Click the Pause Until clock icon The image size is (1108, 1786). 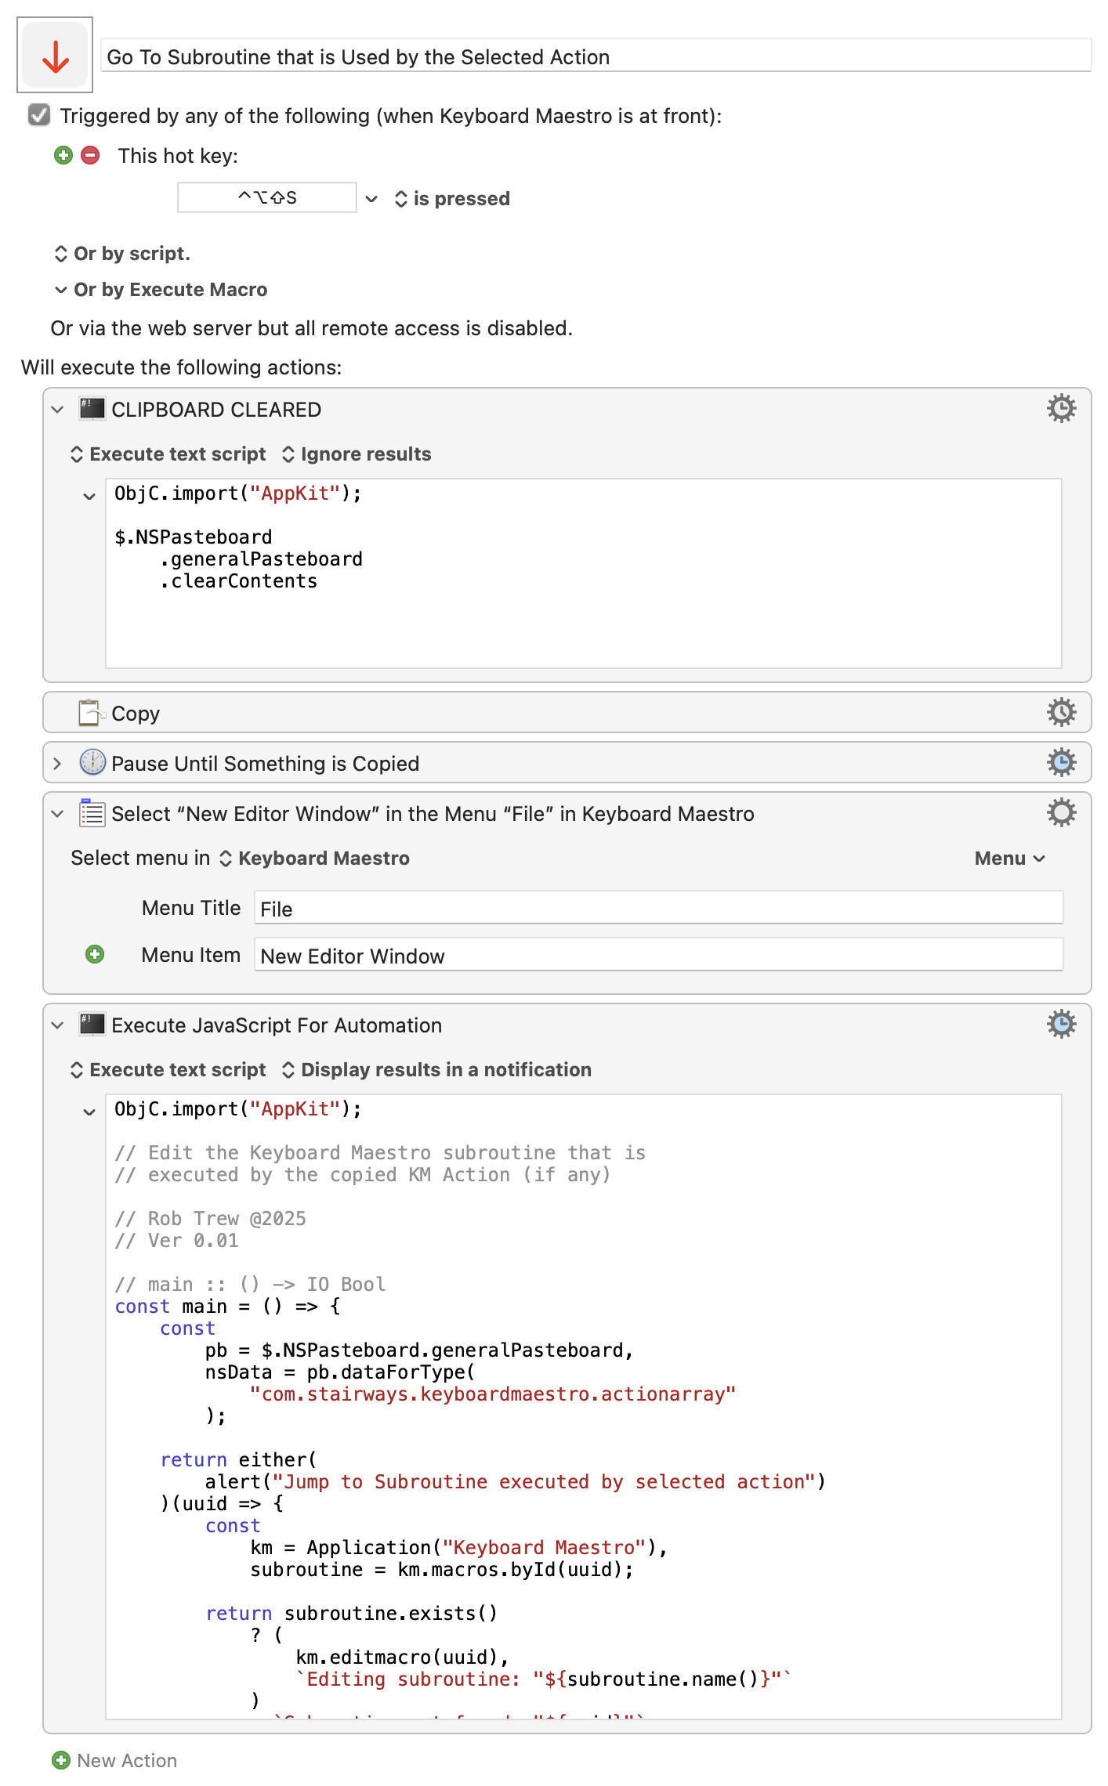[92, 762]
